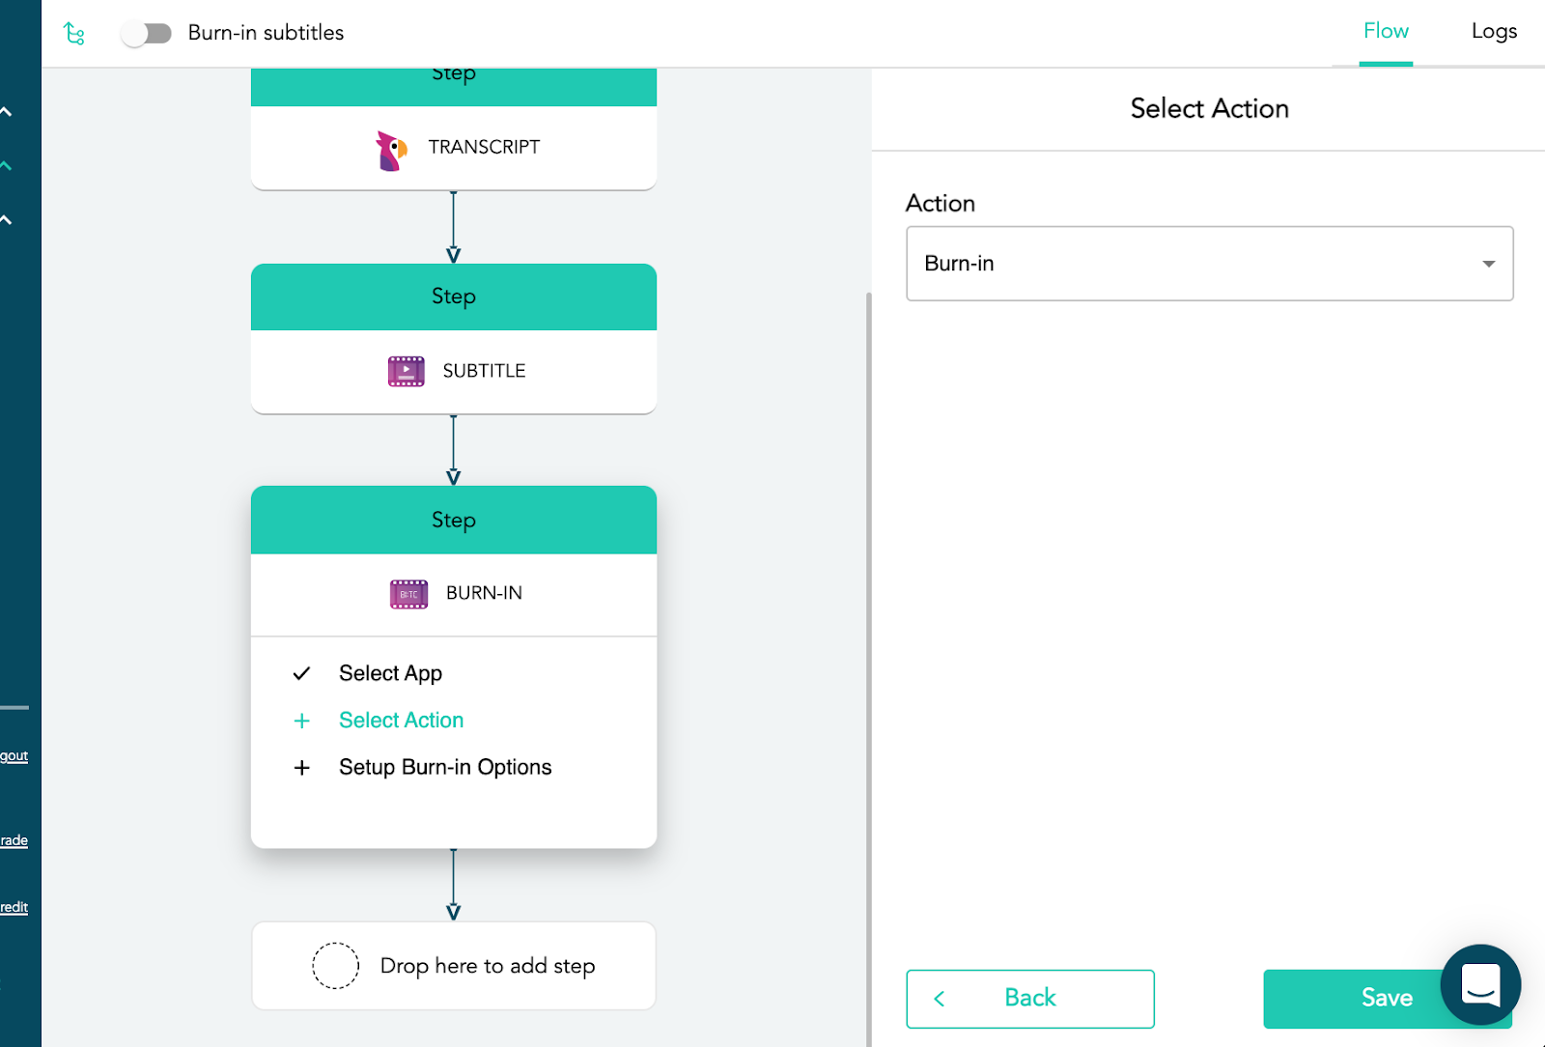This screenshot has height=1047, width=1545.
Task: Click the plus icon beside Select Action
Action: [302, 721]
